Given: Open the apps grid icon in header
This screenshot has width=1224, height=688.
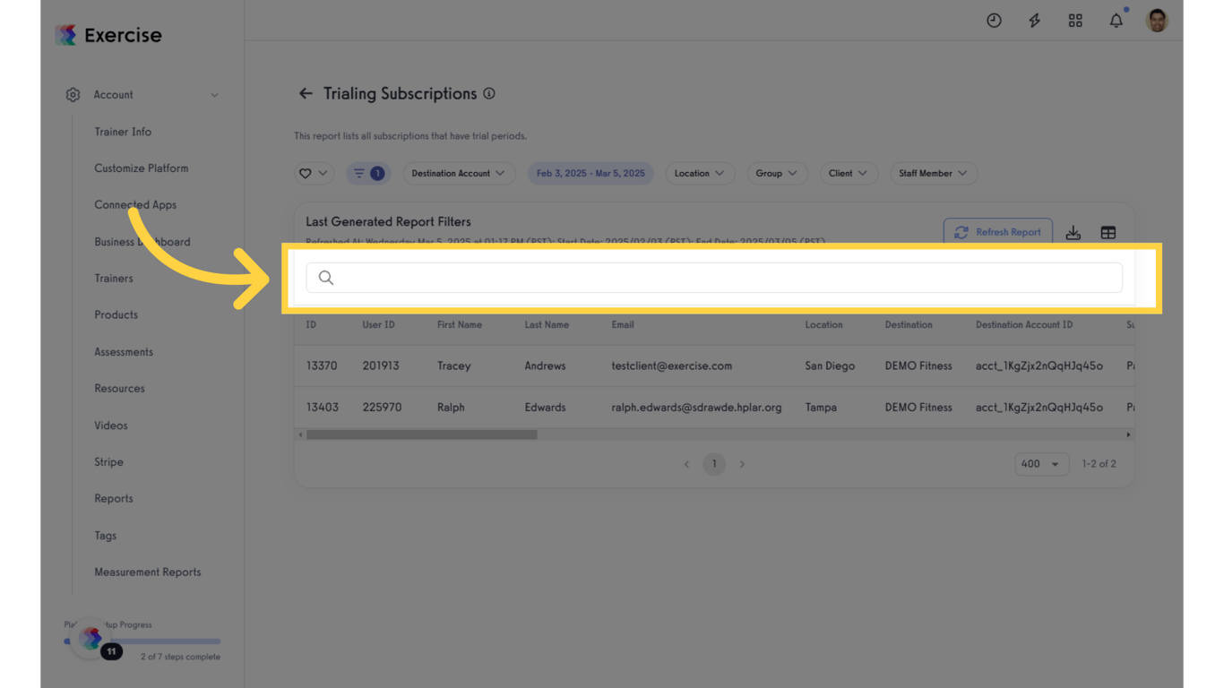Looking at the screenshot, I should (x=1074, y=20).
